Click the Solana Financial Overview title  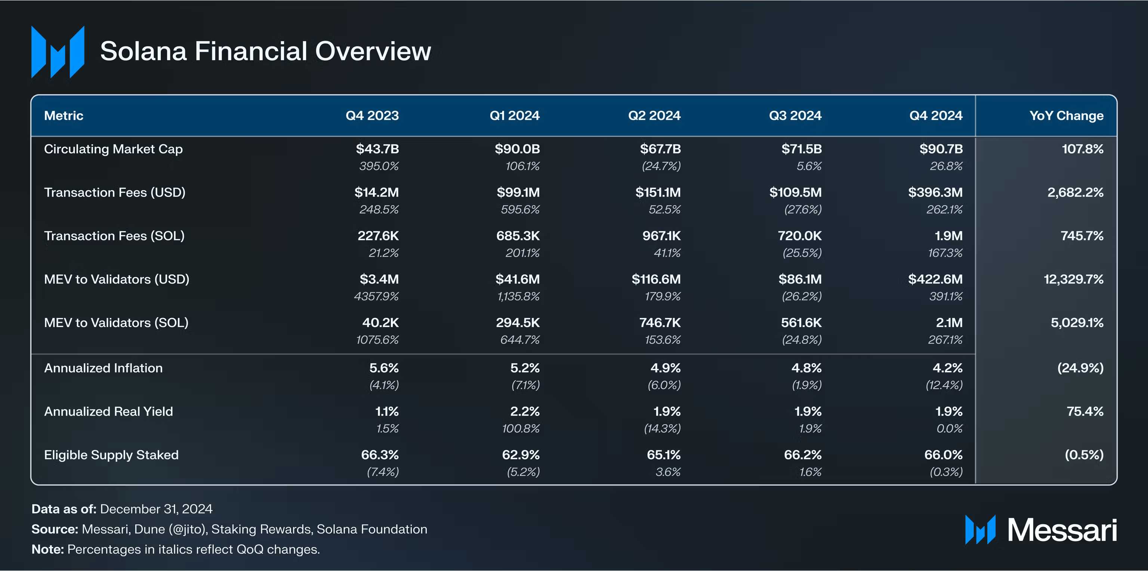(266, 51)
